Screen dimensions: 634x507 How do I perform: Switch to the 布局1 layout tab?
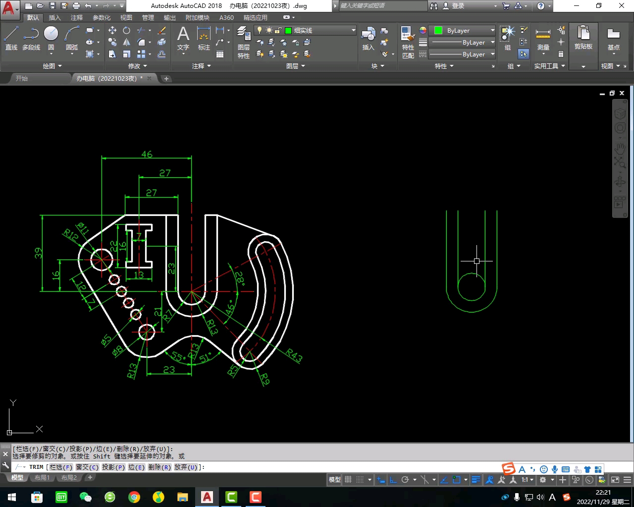42,478
